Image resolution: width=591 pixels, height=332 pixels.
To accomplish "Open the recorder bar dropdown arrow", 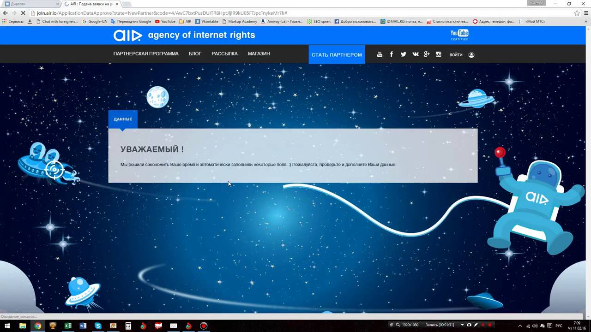I will coord(462,325).
